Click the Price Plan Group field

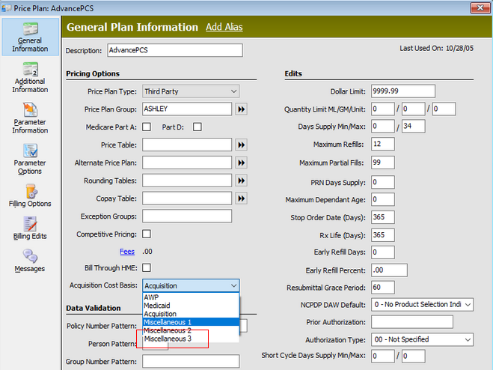[187, 109]
